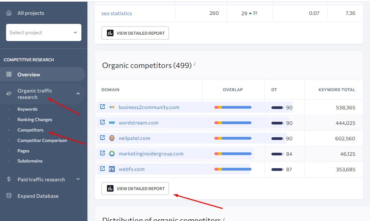
Task: Click keyword total 353,685
Action: click(x=345, y=170)
